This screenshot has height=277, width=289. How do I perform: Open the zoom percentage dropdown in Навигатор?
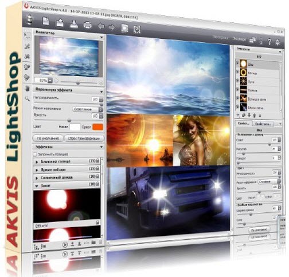coord(50,81)
